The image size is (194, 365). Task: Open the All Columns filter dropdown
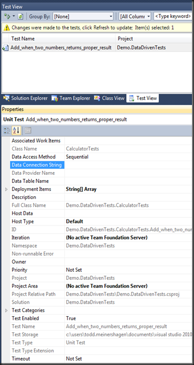click(135, 16)
